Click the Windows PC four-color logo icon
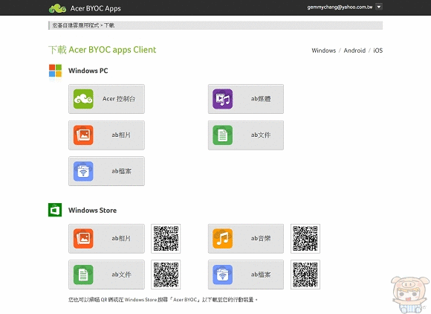This screenshot has width=431, height=314. [x=55, y=71]
